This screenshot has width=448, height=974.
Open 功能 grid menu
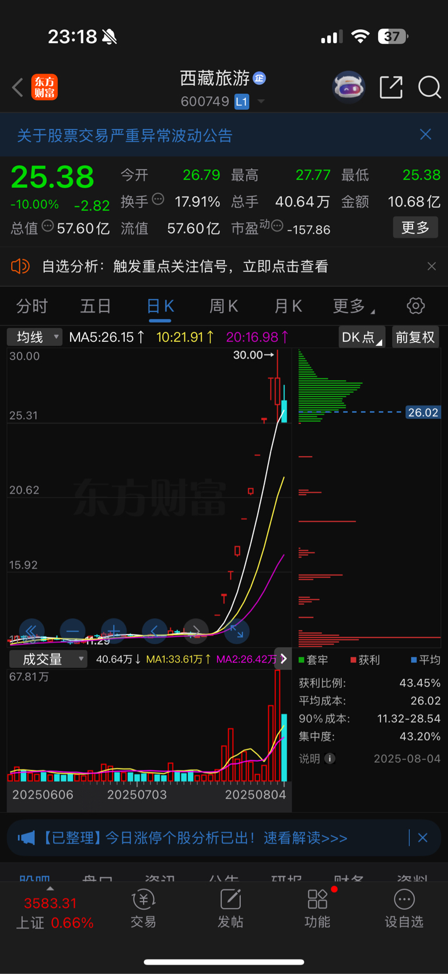317,909
